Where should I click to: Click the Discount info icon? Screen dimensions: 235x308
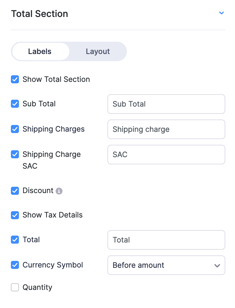point(59,191)
